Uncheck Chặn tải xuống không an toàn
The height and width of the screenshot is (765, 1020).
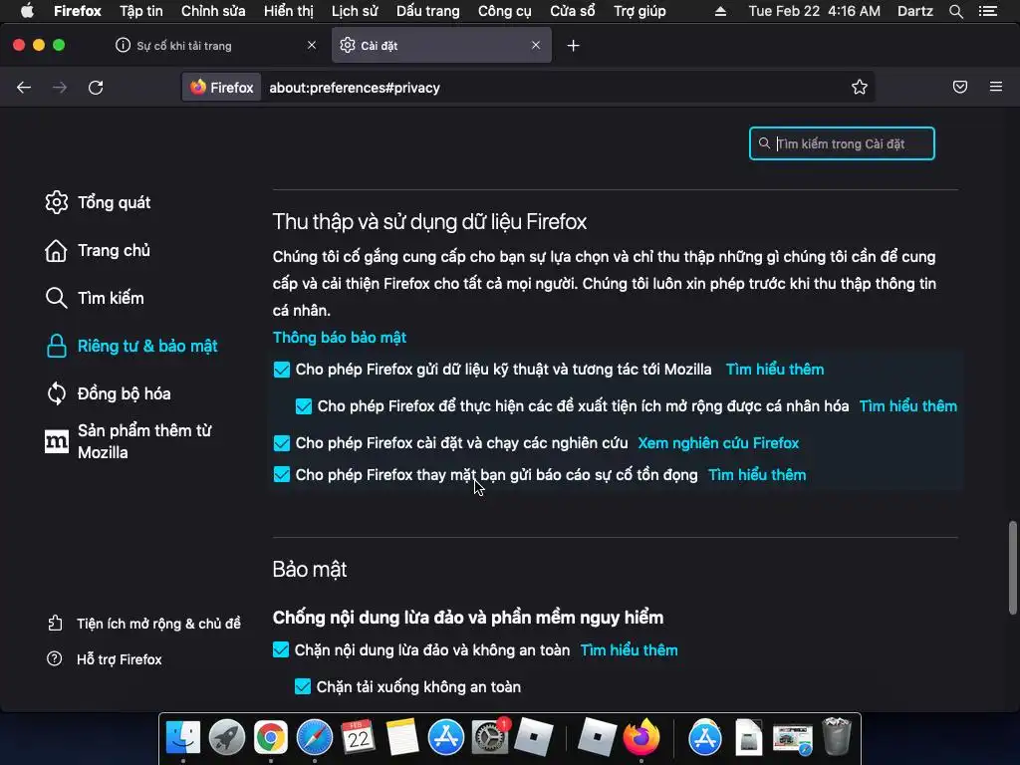(x=303, y=687)
